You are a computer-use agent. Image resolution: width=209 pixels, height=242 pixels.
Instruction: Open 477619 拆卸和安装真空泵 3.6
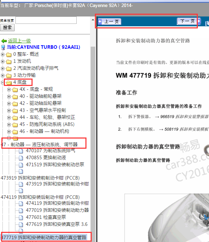click(57, 224)
